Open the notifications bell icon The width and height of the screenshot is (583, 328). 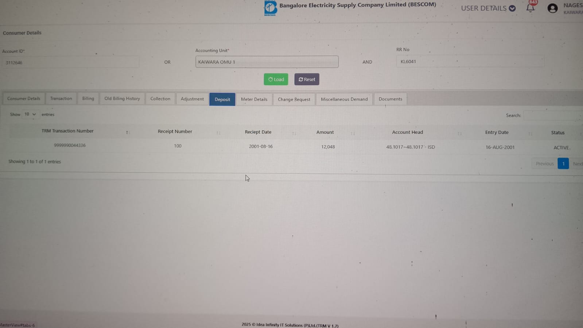tap(530, 8)
